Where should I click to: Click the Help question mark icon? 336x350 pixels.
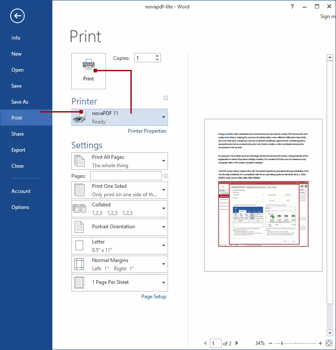pos(293,7)
